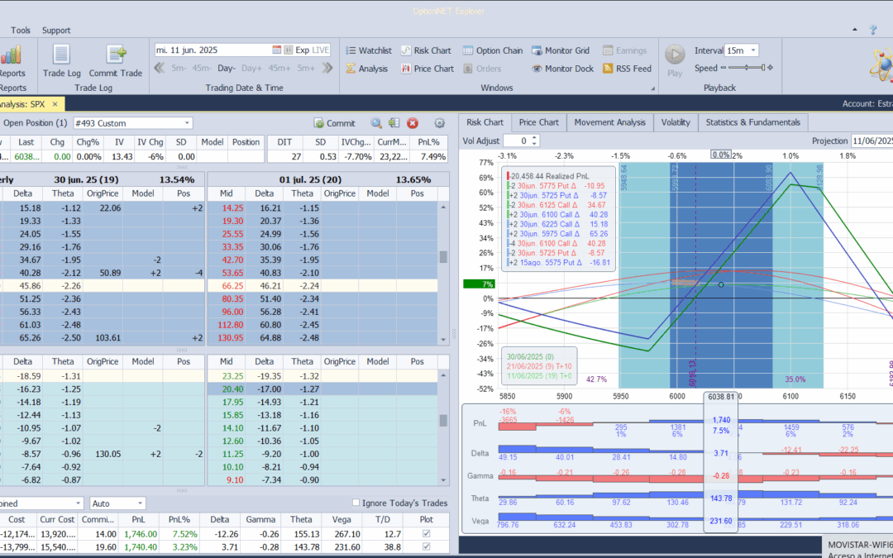
Task: Open the Option Chain window
Action: point(493,50)
